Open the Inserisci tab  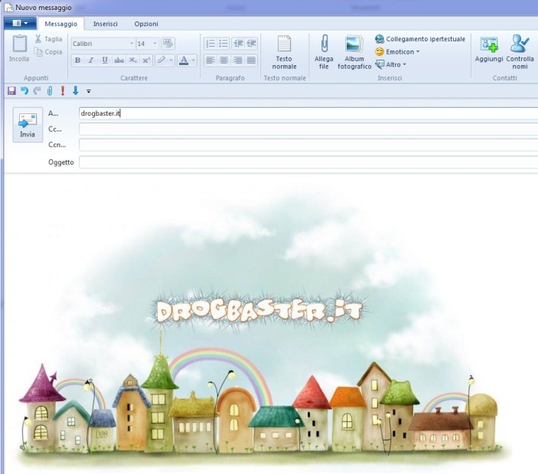(x=106, y=24)
